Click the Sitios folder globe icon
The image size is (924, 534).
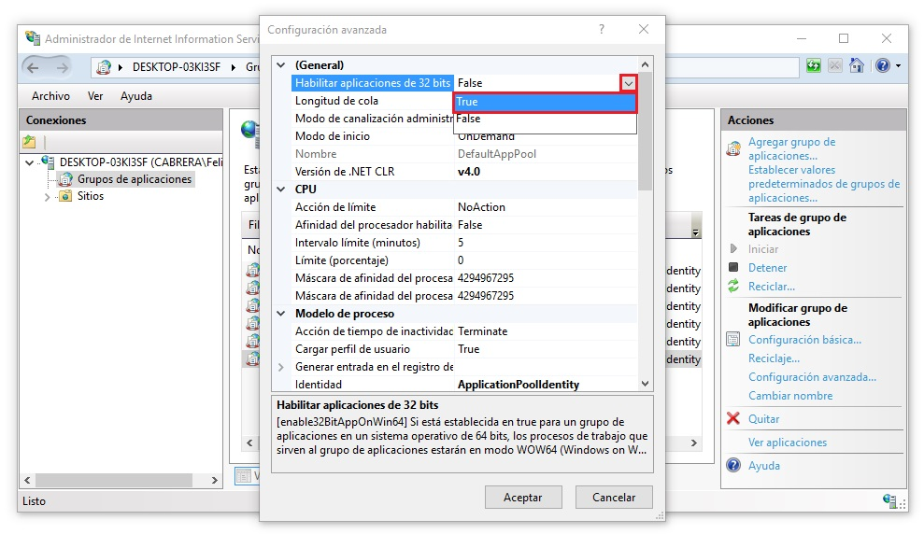coord(65,196)
